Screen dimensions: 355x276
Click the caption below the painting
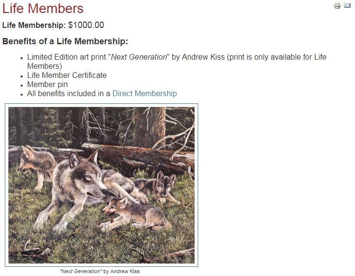pos(100,271)
